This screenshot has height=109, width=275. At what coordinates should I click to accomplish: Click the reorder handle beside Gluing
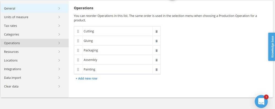(x=78, y=41)
